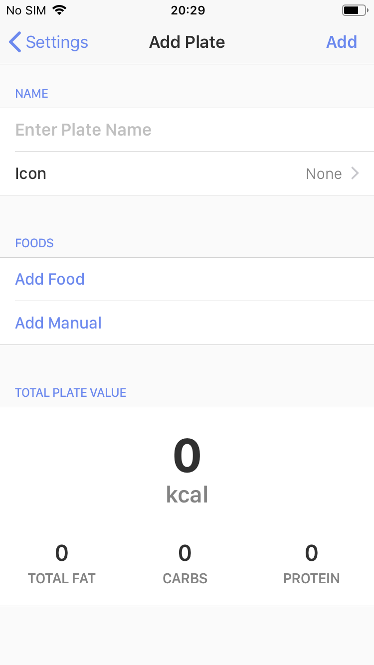The image size is (374, 665).
Task: Tap Add Food link
Action: point(50,279)
